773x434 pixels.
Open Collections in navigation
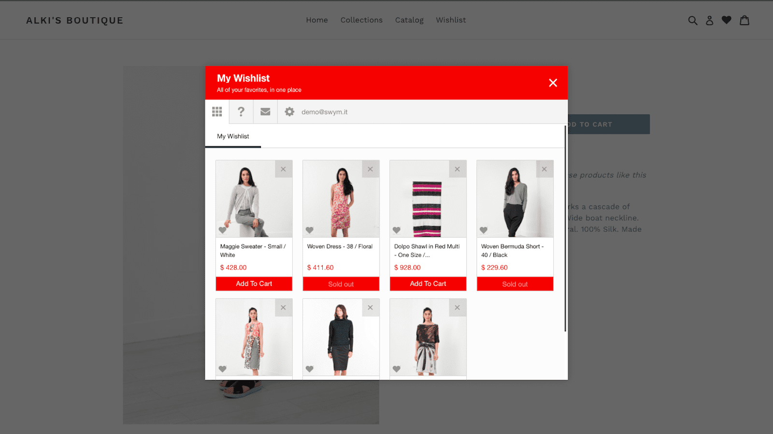pyautogui.click(x=361, y=20)
